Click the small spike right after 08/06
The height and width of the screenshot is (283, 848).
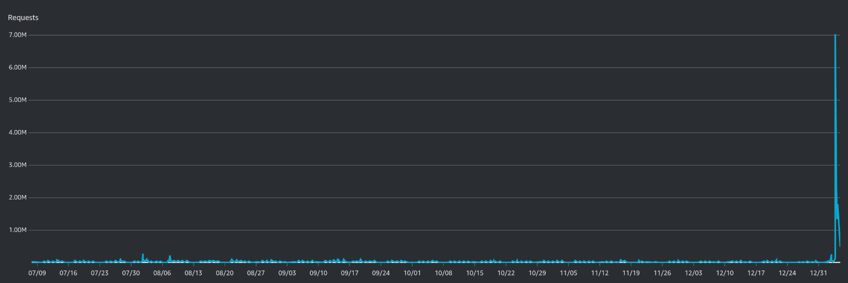click(170, 256)
